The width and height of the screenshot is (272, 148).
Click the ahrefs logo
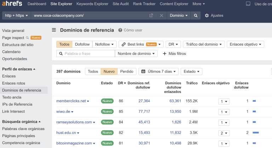(x=12, y=4)
